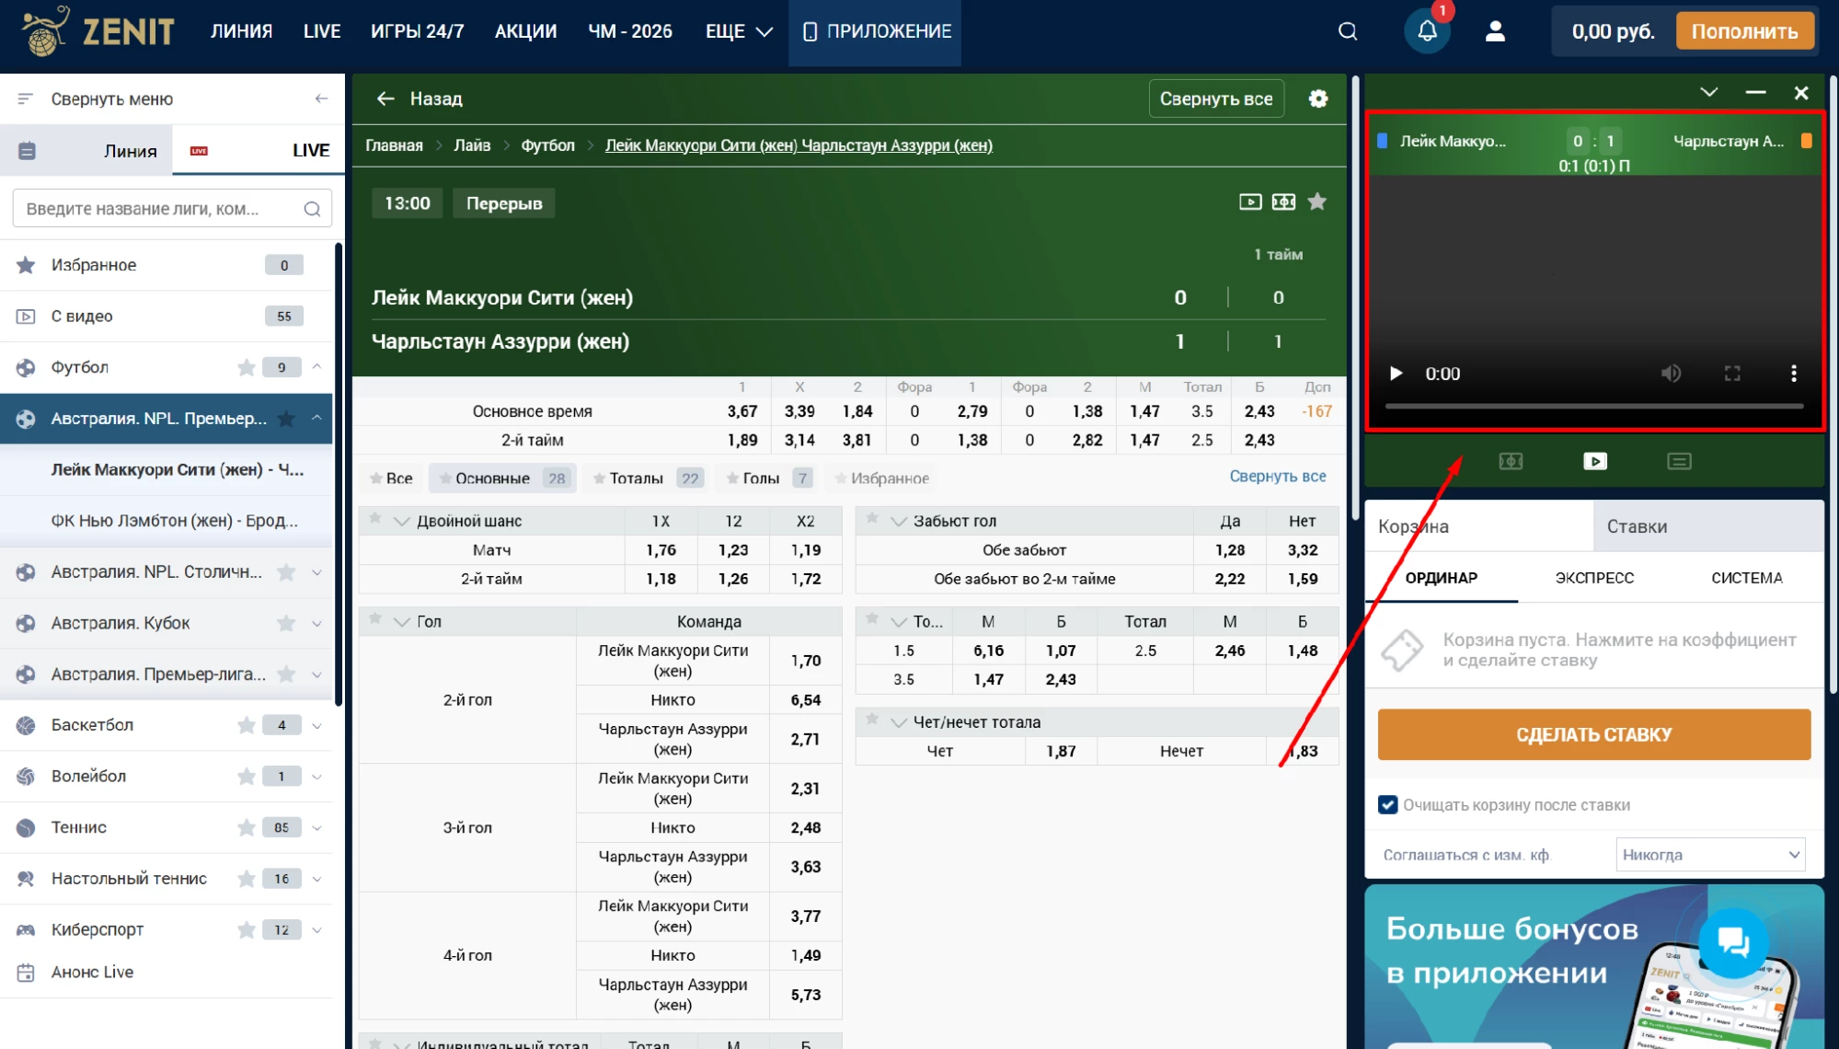This screenshot has width=1839, height=1049.
Task: Collapse the Гол market chevron
Action: pos(402,622)
